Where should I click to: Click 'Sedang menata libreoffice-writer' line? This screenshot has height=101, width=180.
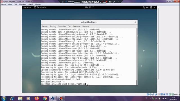(x=74, y=46)
